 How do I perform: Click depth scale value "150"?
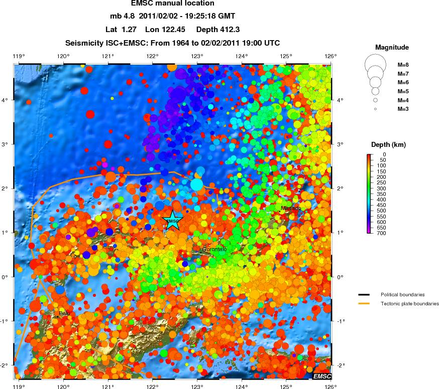[x=381, y=171]
